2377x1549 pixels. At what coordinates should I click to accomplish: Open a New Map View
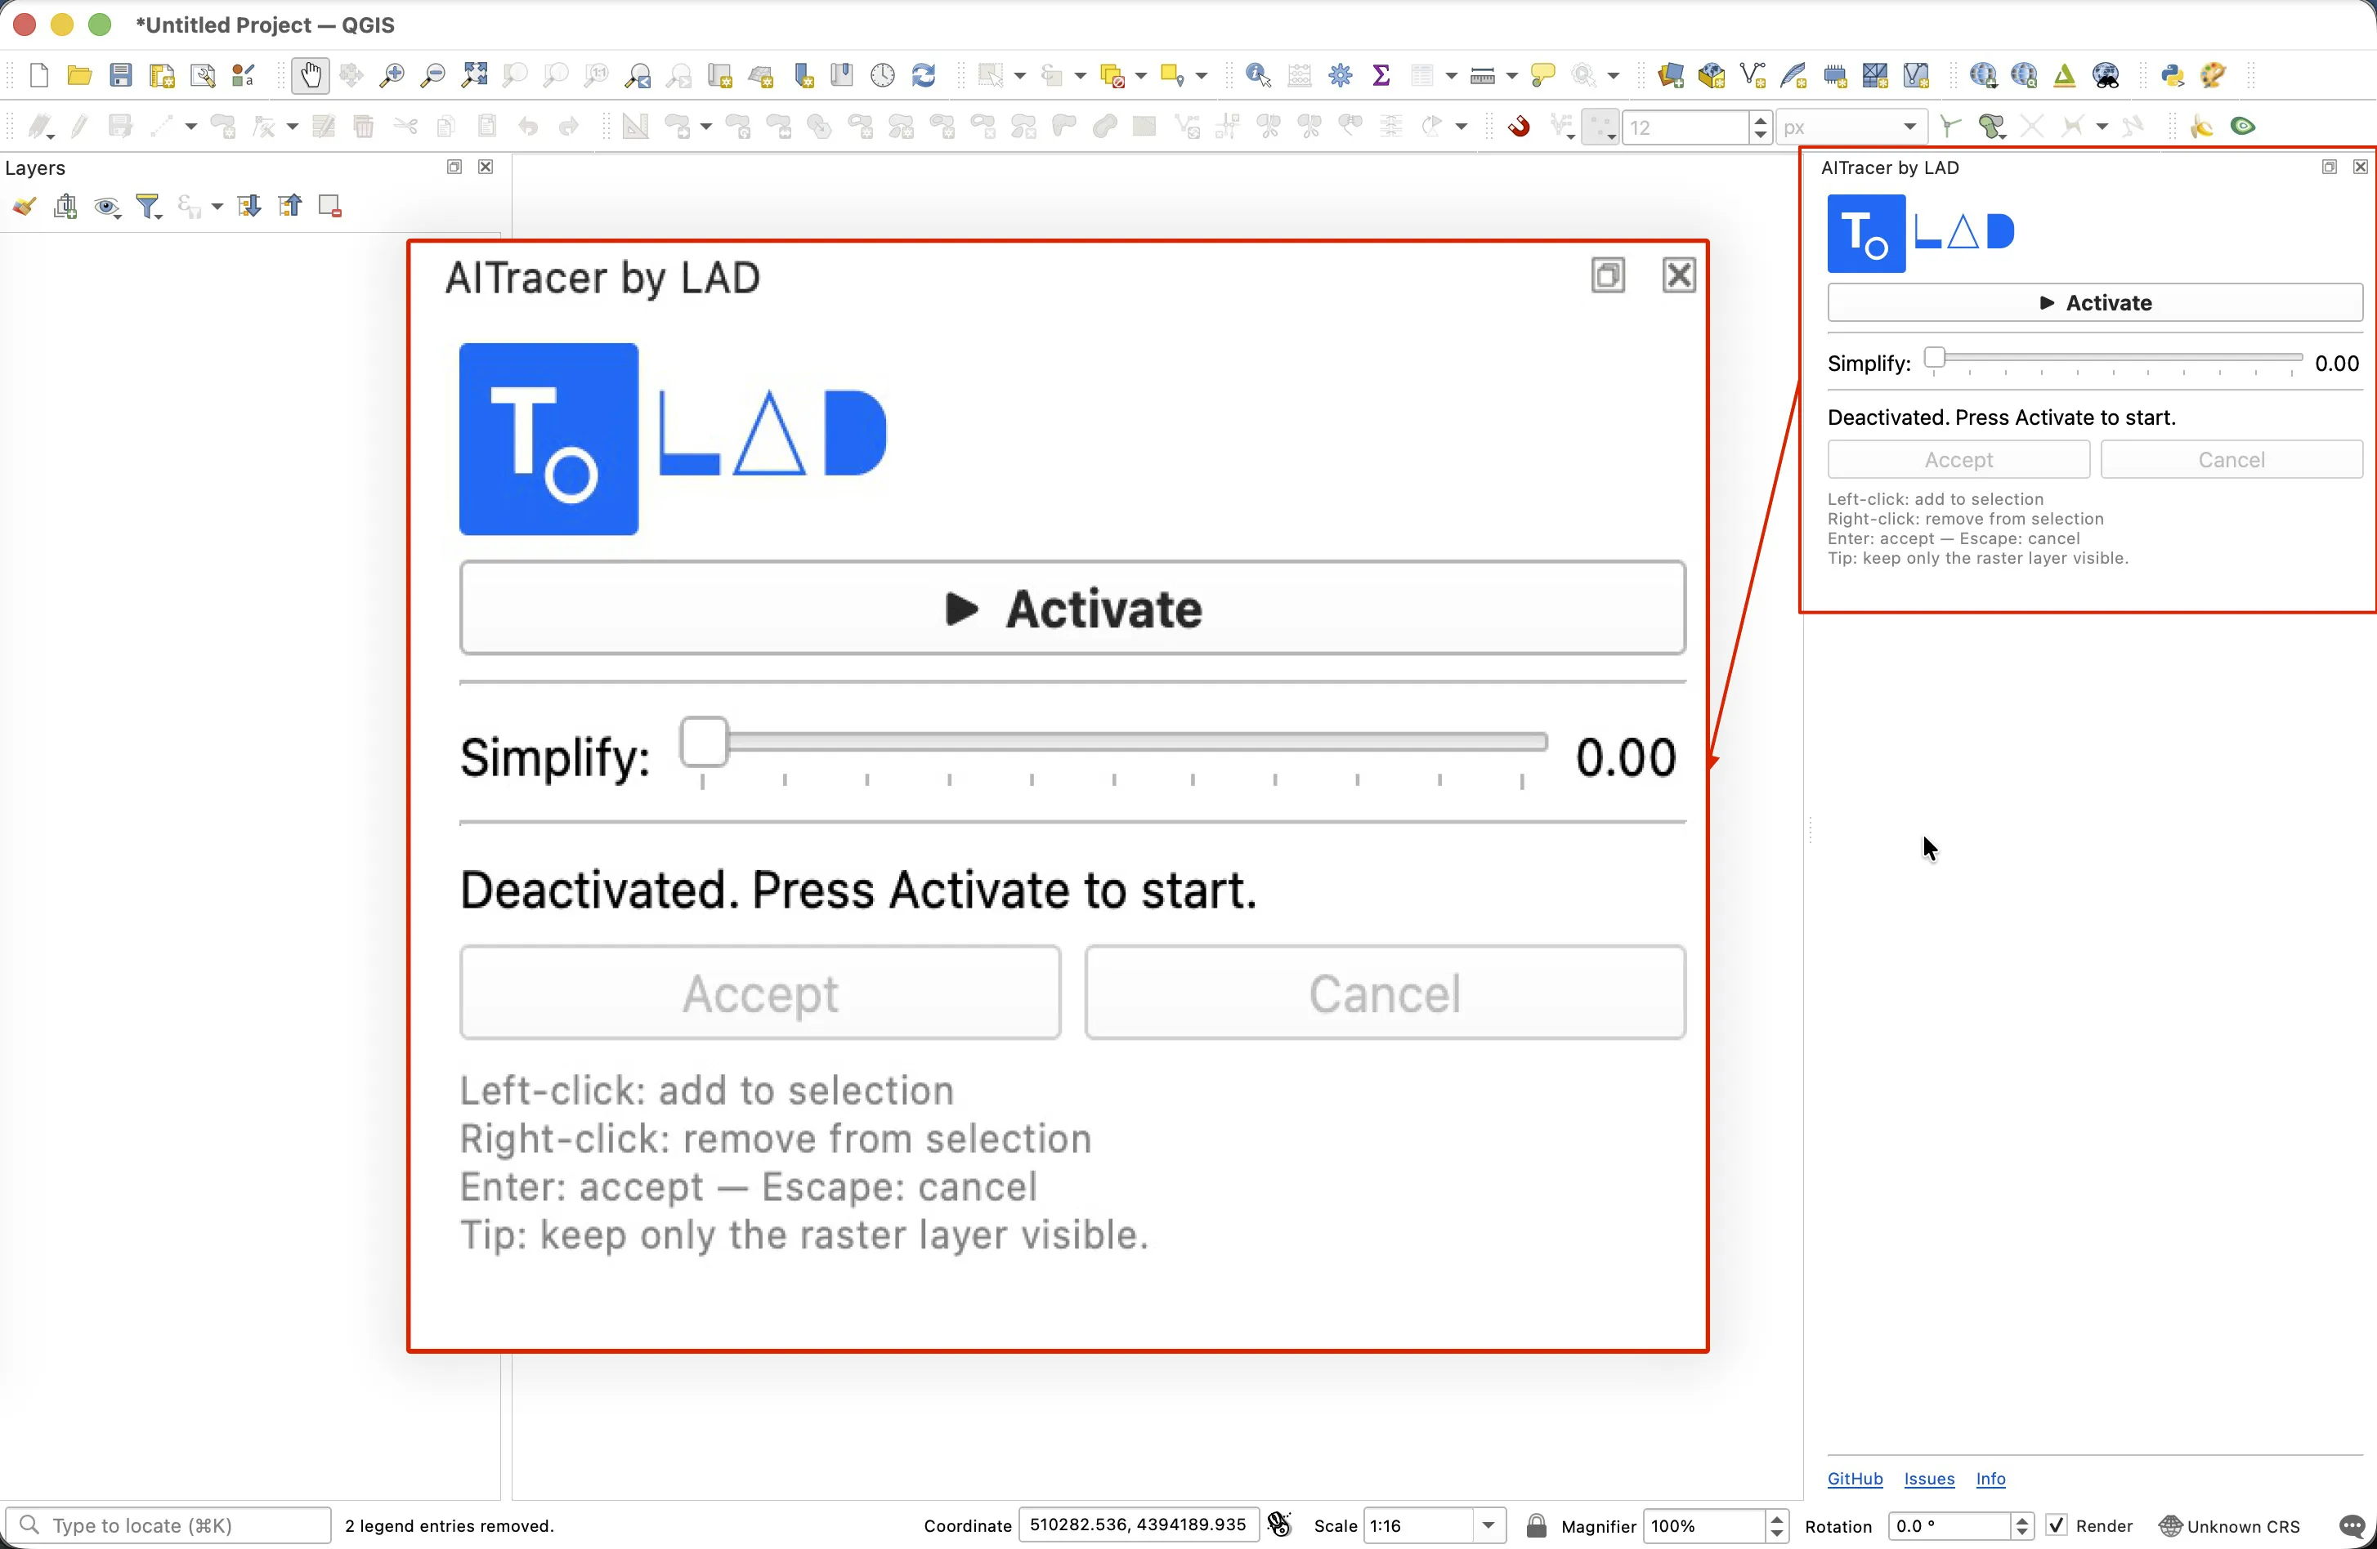(x=720, y=75)
